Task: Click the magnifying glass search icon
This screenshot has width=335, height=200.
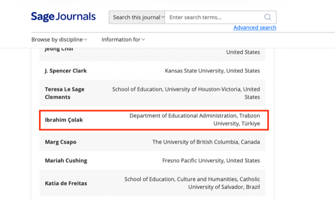Action: pyautogui.click(x=267, y=17)
